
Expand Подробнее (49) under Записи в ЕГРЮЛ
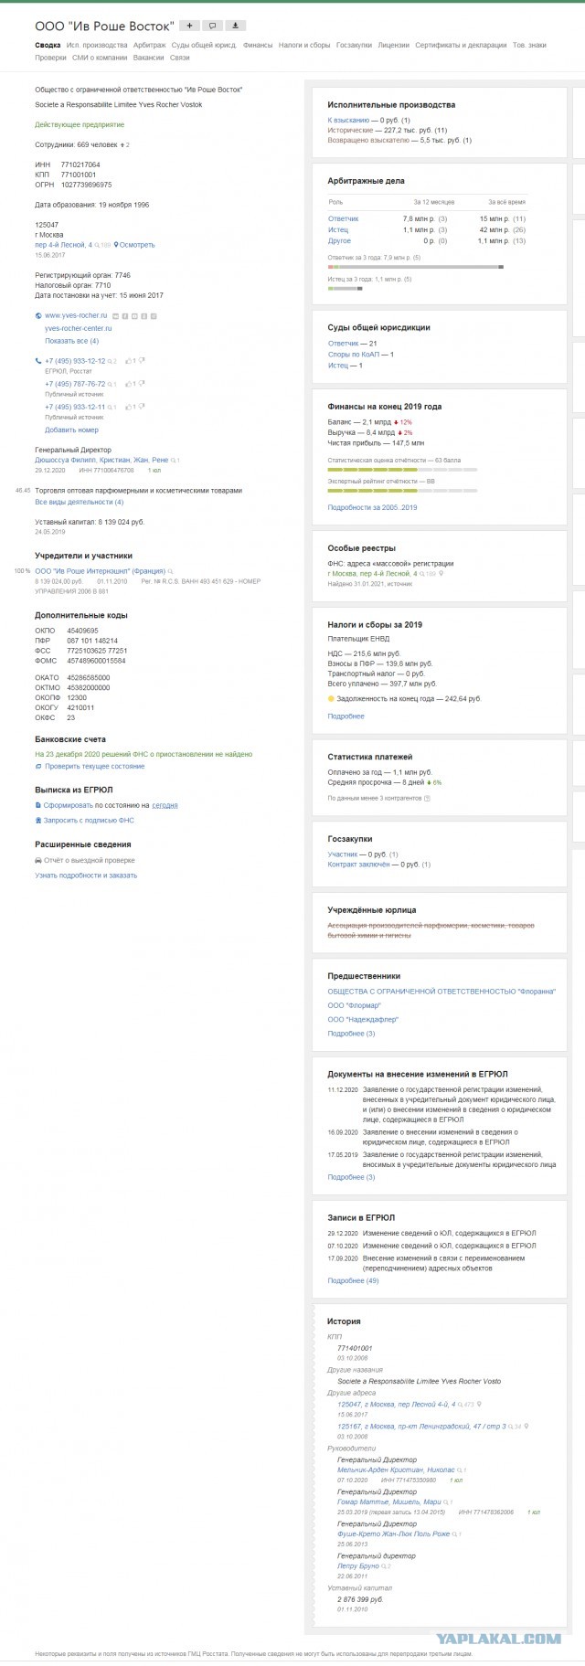[x=353, y=1280]
